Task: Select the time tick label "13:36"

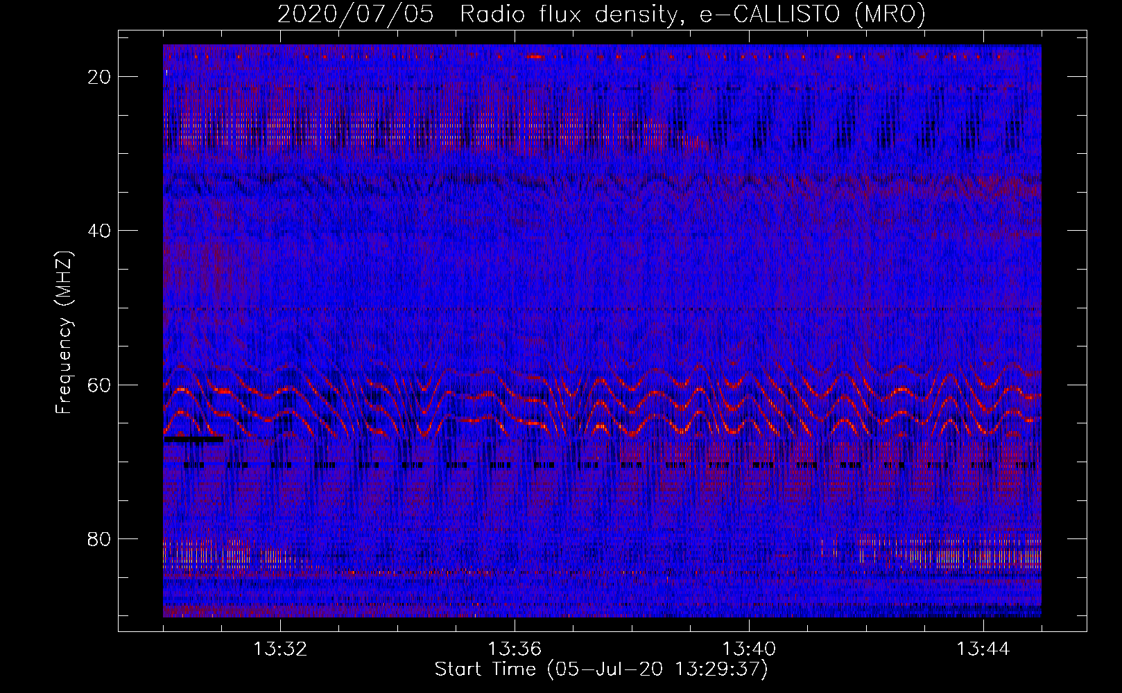Action: (x=515, y=649)
